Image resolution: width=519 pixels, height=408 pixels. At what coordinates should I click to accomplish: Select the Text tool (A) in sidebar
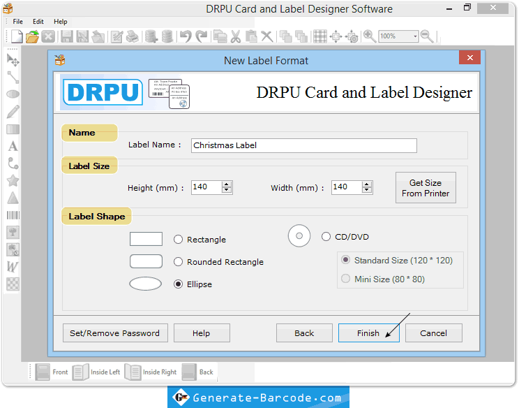(13, 146)
